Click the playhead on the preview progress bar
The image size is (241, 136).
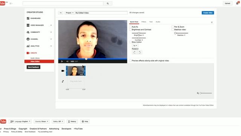86,59
